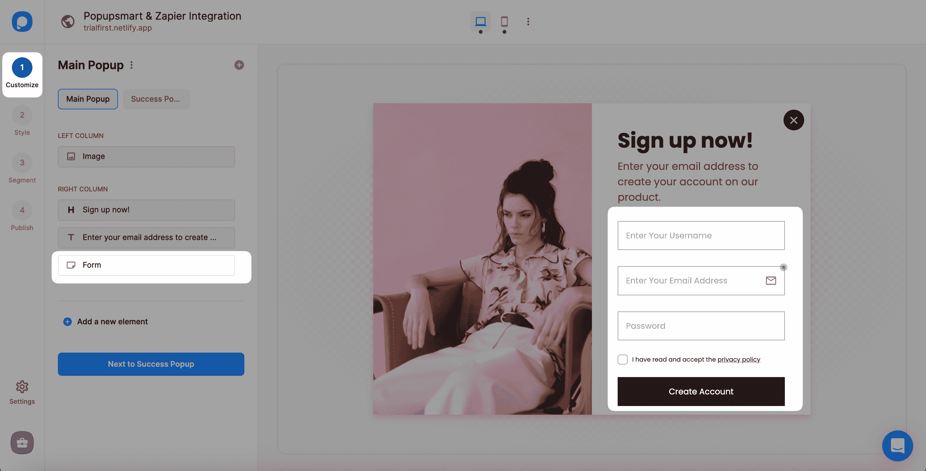926x471 pixels.
Task: Click the globe/domain icon next to URL
Action: pyautogui.click(x=67, y=22)
